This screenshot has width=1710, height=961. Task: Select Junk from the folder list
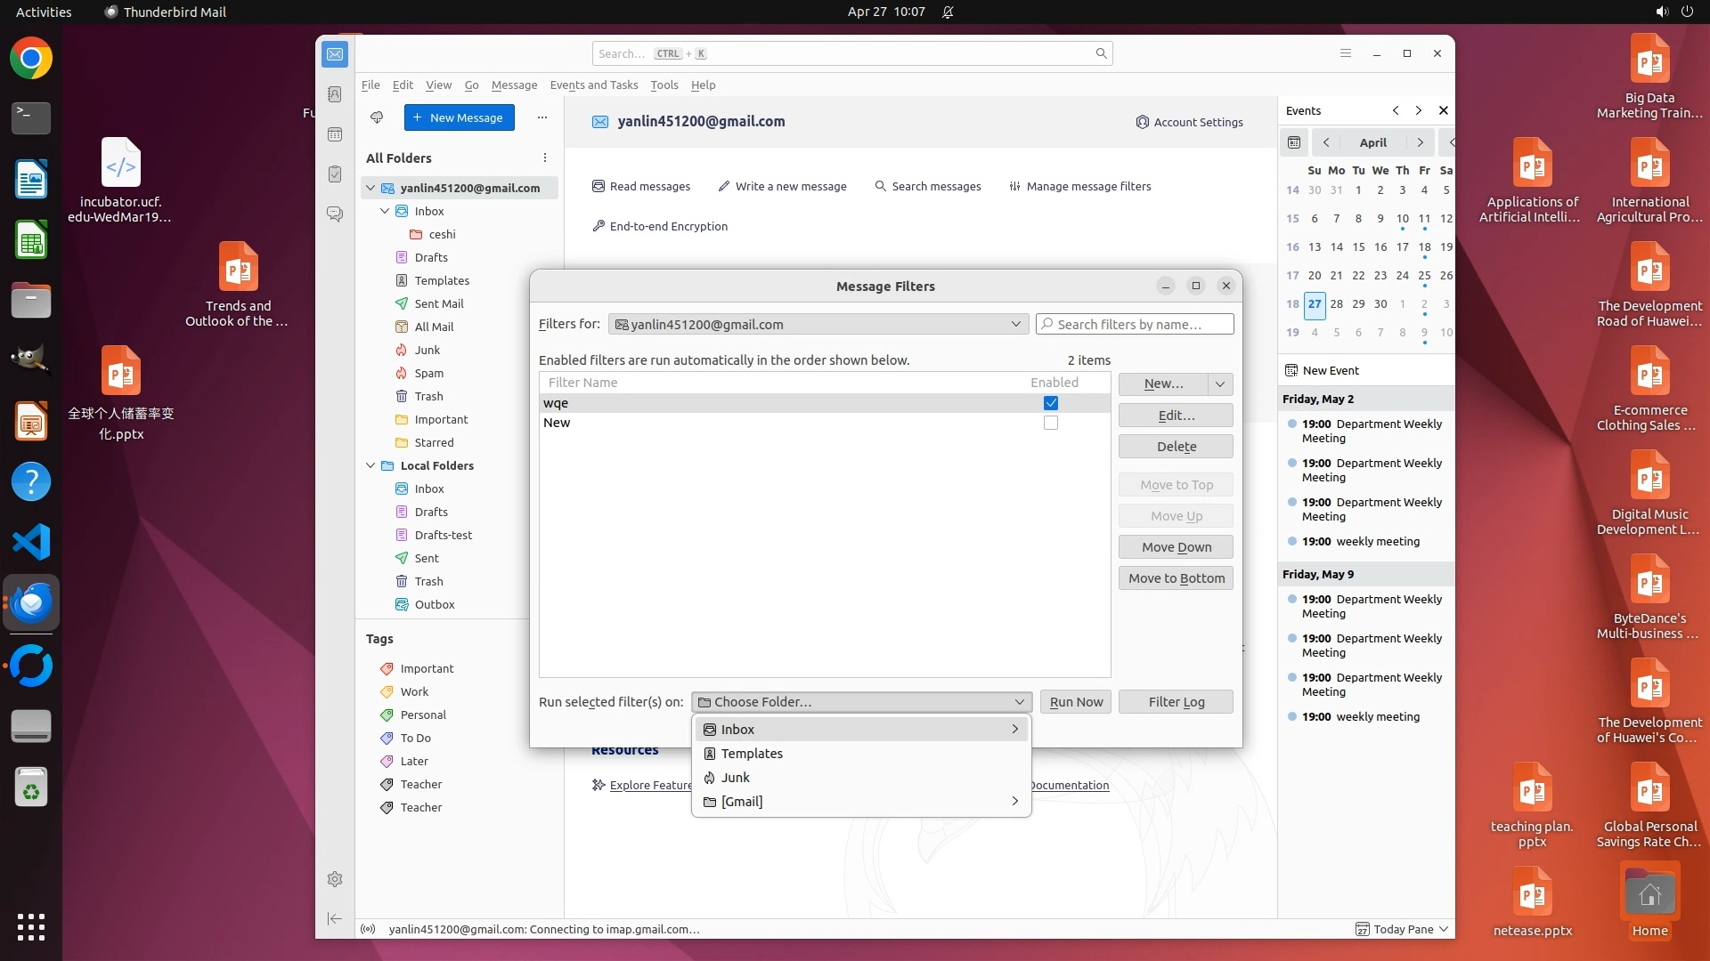tap(736, 777)
